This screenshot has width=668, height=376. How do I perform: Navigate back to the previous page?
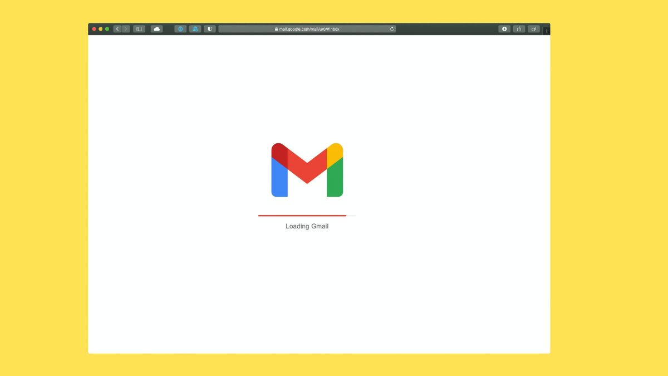117,28
